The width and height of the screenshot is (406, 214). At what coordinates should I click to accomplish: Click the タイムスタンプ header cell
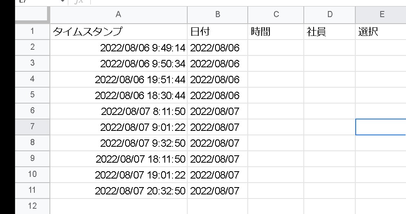(x=119, y=32)
